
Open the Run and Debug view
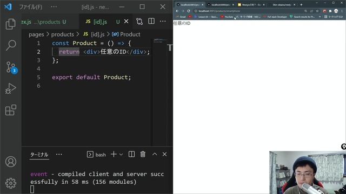10,88
